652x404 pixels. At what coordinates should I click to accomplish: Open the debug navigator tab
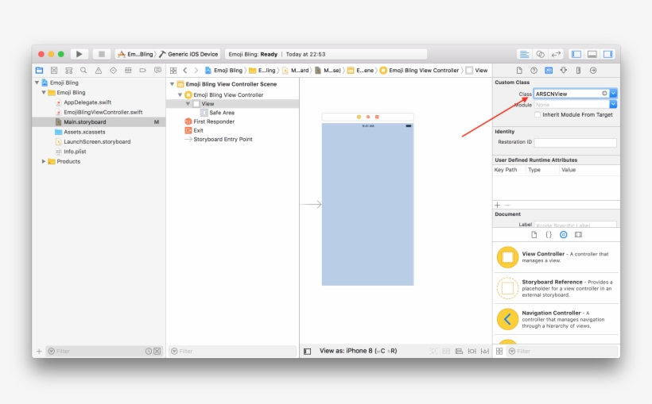pos(128,70)
